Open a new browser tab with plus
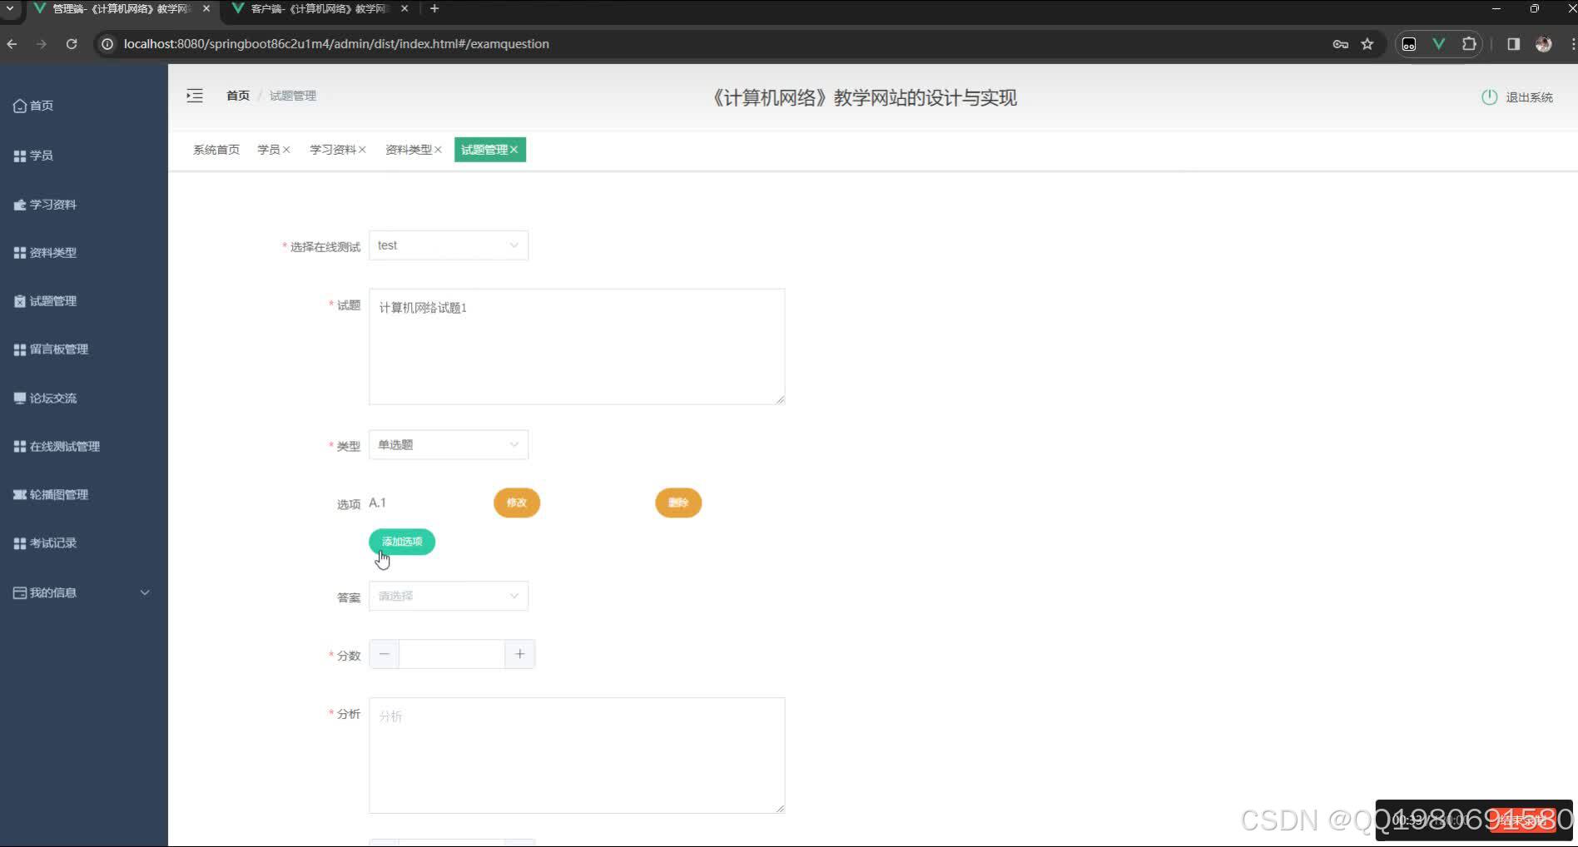This screenshot has height=847, width=1578. click(x=434, y=9)
